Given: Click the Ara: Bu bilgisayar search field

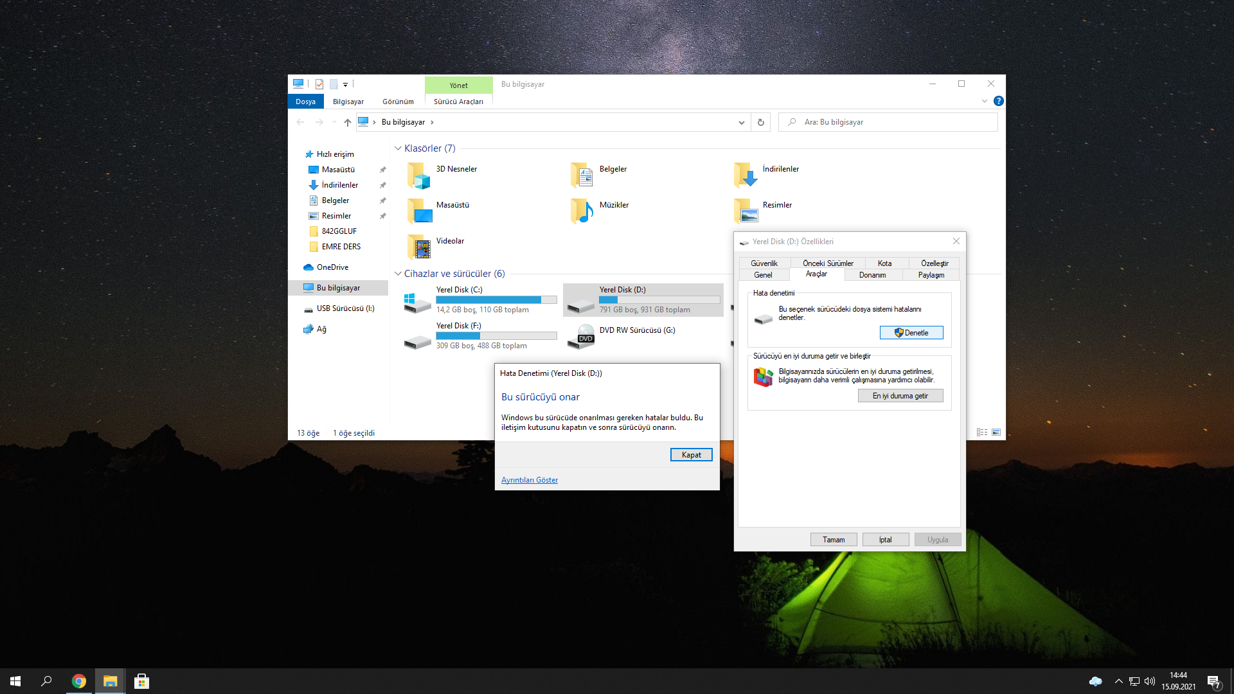Looking at the screenshot, I should pyautogui.click(x=893, y=122).
